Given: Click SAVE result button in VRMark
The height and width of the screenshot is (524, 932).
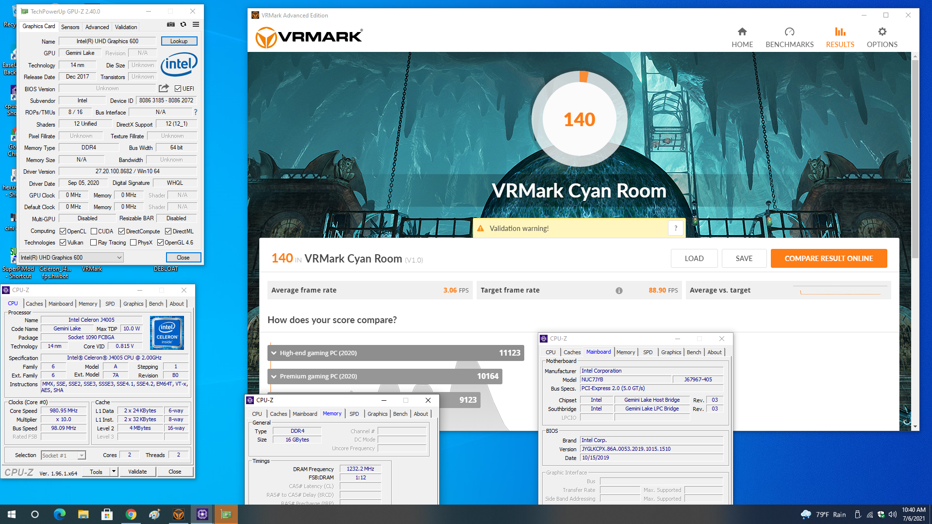Looking at the screenshot, I should [x=744, y=259].
